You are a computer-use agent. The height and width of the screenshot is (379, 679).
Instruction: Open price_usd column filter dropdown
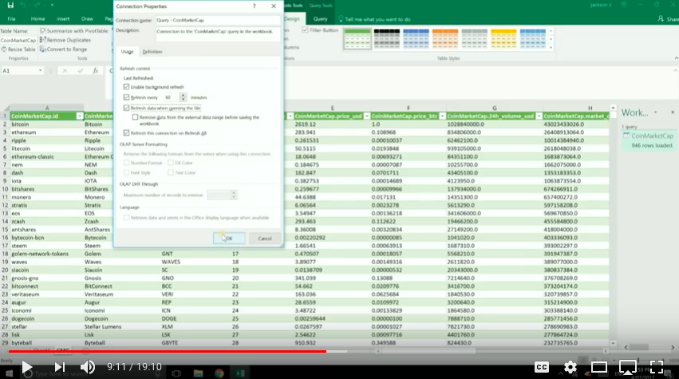[x=367, y=116]
